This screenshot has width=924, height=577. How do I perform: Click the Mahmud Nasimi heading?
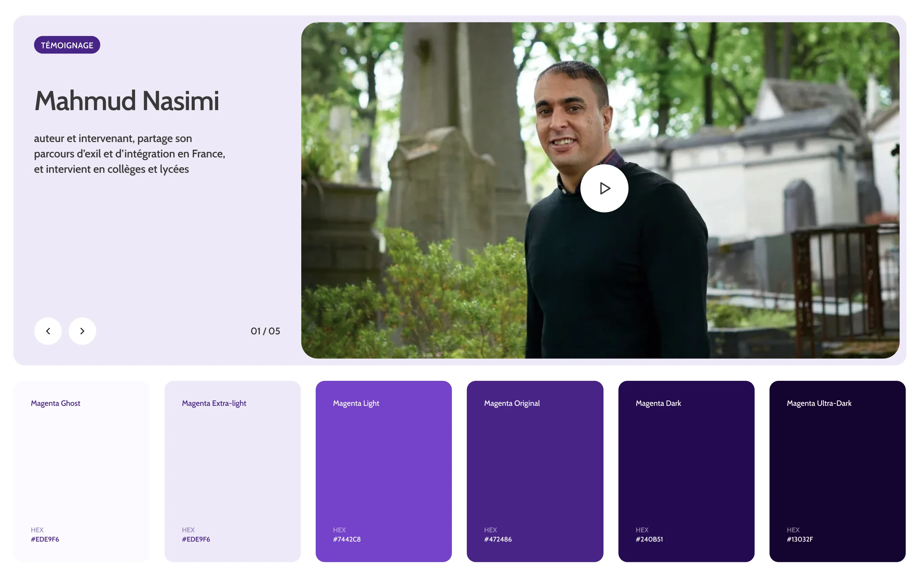click(127, 101)
